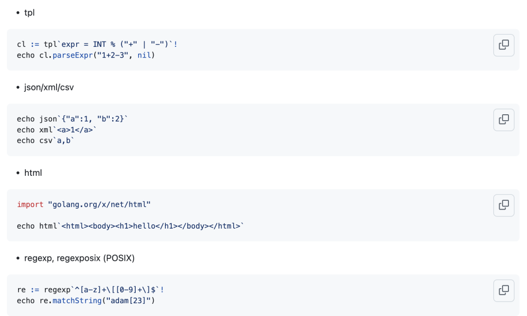The width and height of the screenshot is (527, 316).
Task: Copy the tpl code snippet
Action: 504,45
